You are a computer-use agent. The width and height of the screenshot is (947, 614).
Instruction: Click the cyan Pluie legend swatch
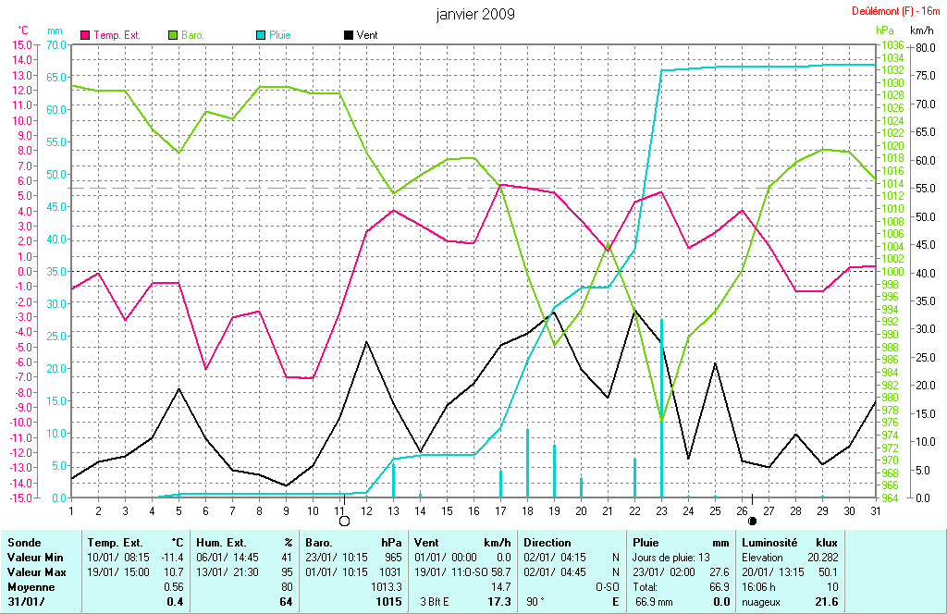pyautogui.click(x=260, y=35)
